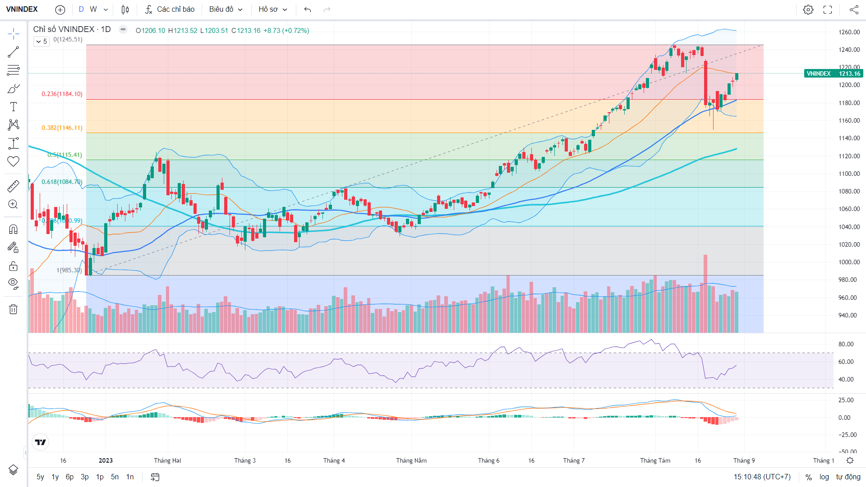The image size is (866, 487).
Task: Click the VNINDEX symbol search field
Action: [x=22, y=9]
